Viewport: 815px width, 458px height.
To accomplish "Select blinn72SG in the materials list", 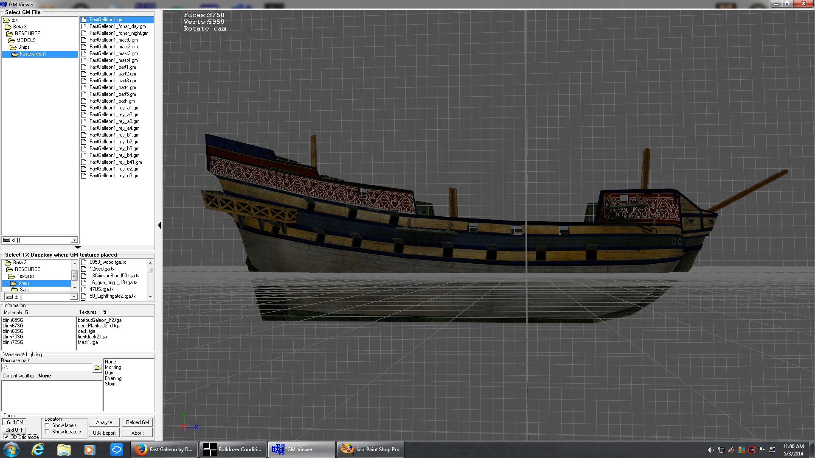I will [x=13, y=342].
